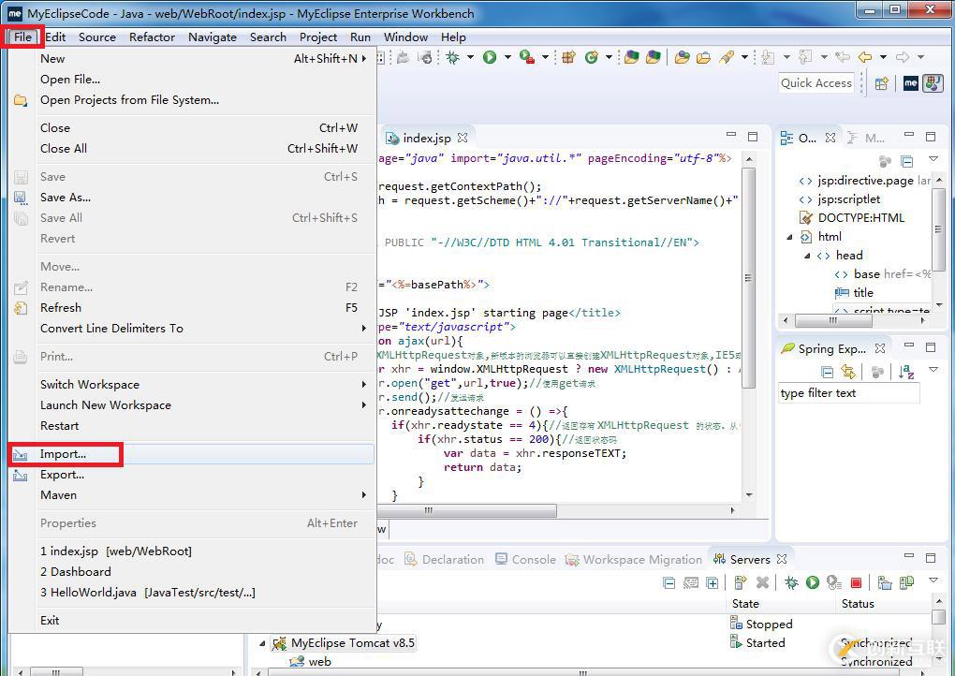Open the Refactor menu in menu bar

(x=152, y=37)
